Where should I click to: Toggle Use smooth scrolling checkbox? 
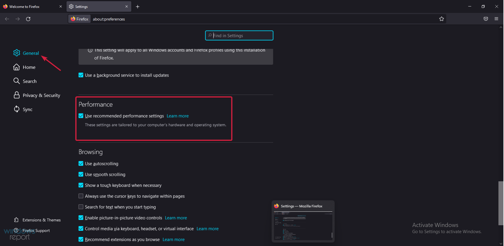(81, 174)
